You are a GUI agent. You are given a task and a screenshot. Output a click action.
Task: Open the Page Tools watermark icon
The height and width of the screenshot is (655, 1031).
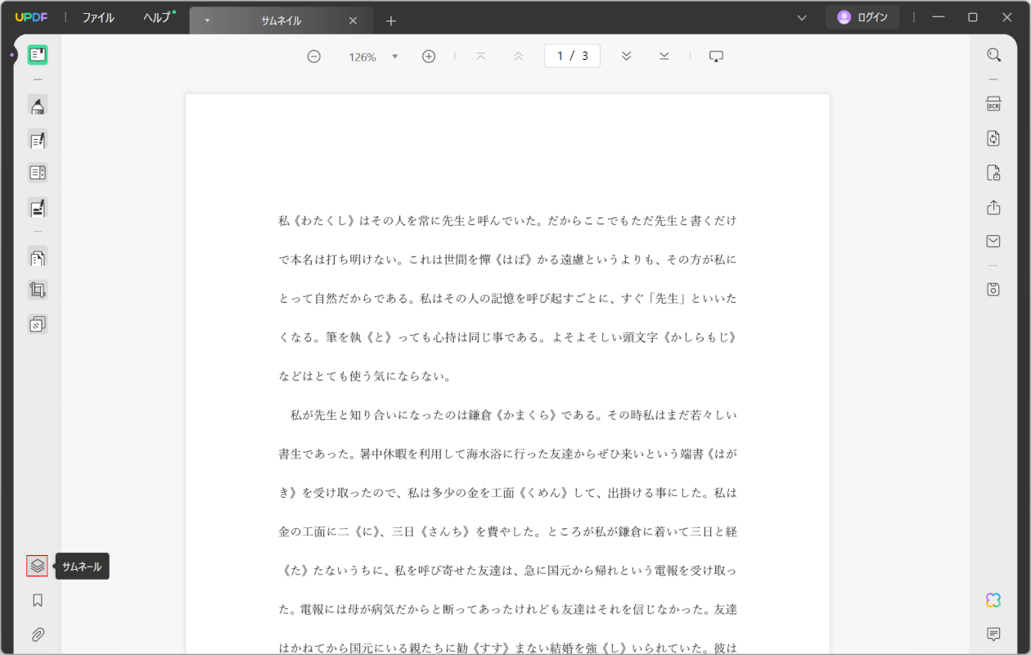click(x=37, y=324)
